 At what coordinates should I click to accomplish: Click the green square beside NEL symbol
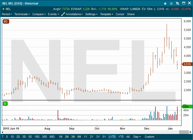pyautogui.click(x=3, y=9)
